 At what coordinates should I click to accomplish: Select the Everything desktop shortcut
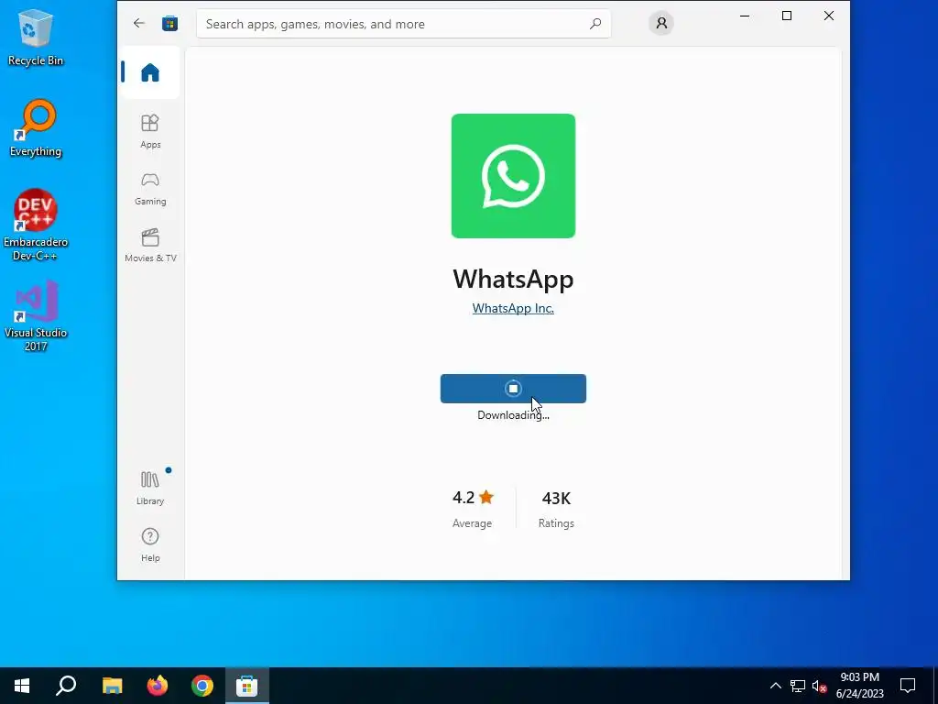36,128
